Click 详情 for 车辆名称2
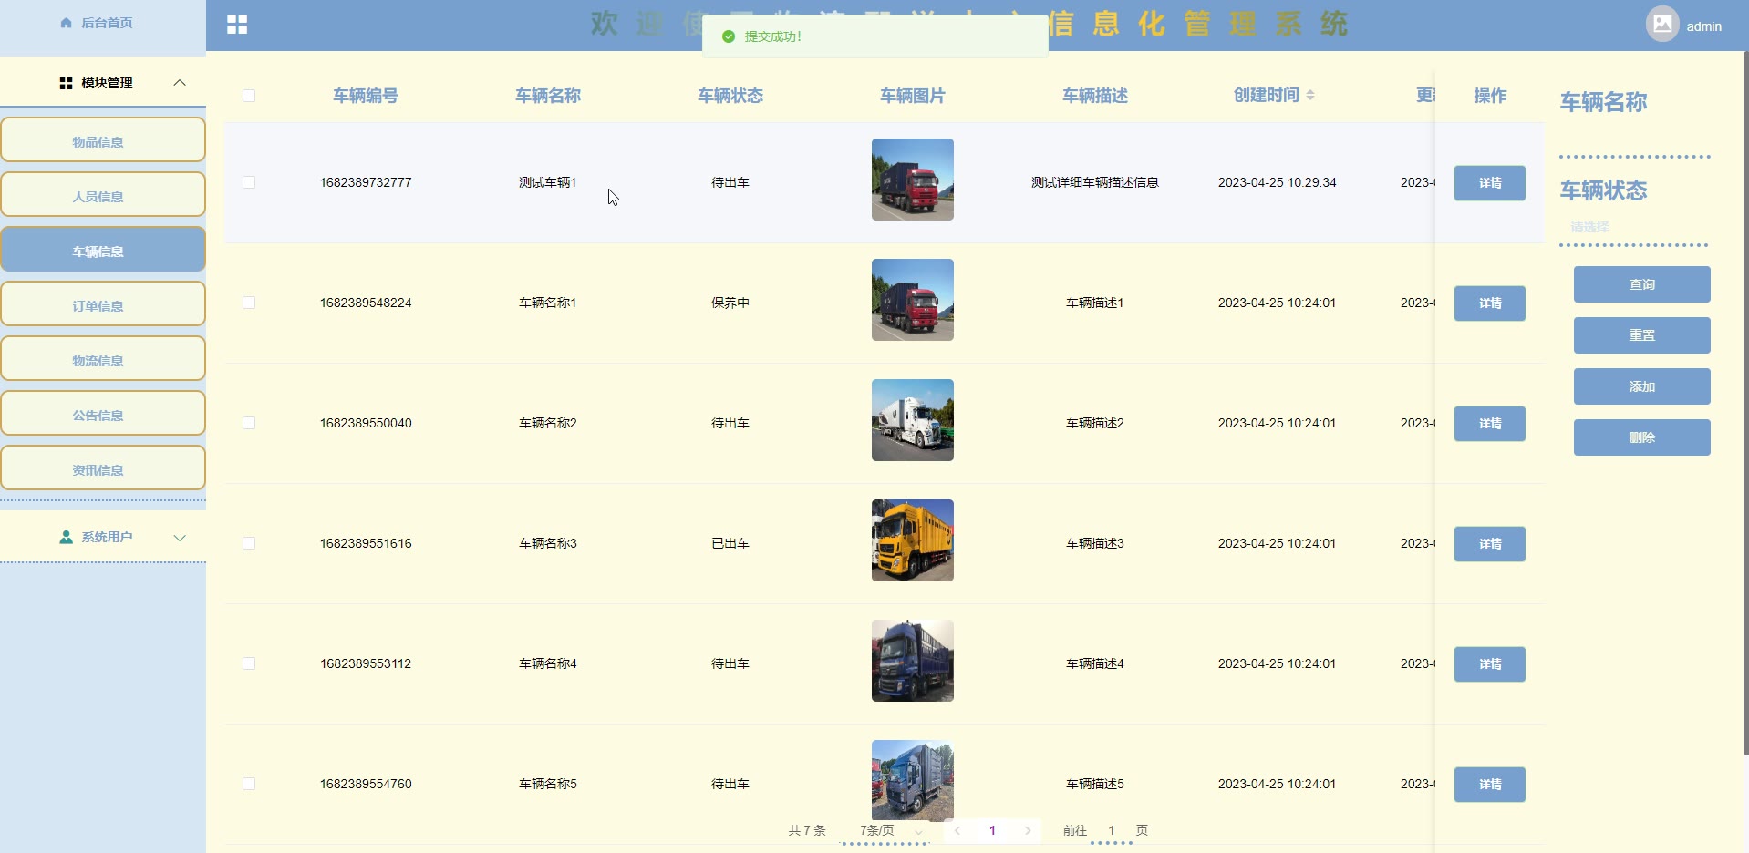 click(1489, 424)
